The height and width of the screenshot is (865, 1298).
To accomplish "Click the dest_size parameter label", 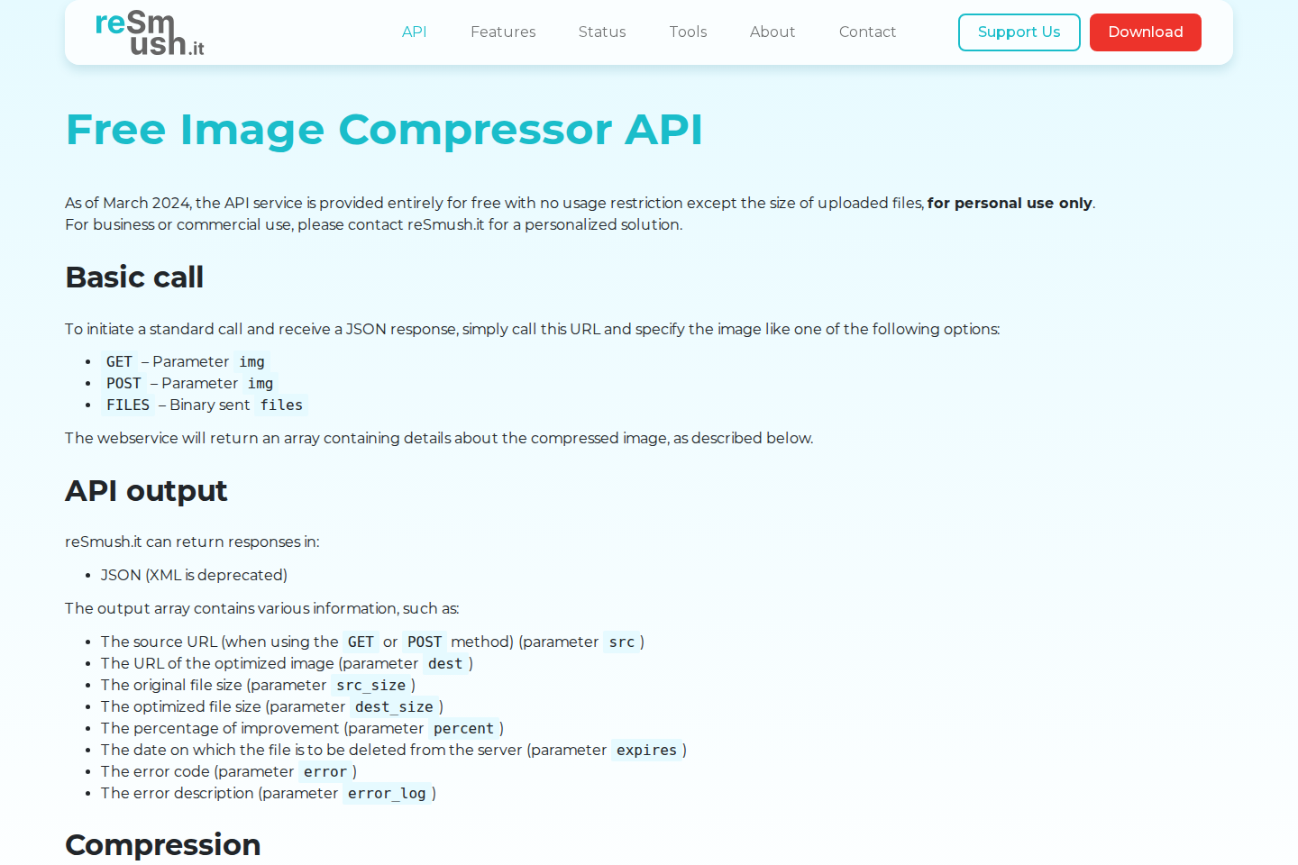I will (x=394, y=706).
